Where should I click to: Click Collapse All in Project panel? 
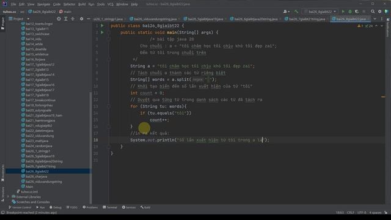(x=73, y=19)
